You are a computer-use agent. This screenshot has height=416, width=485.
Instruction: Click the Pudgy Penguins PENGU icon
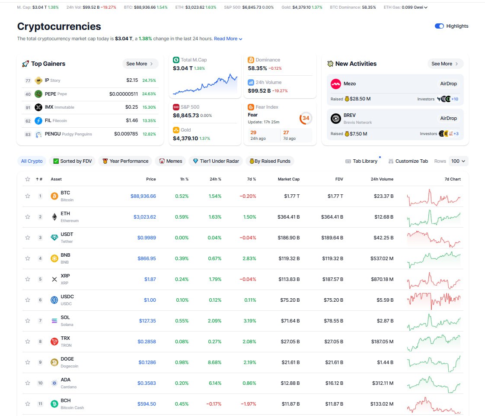coord(38,134)
